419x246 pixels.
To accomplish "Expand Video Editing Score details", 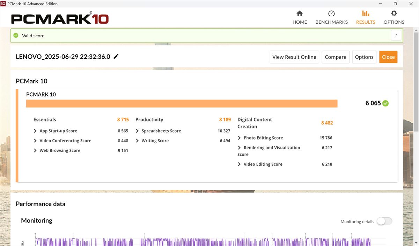I will (239, 164).
